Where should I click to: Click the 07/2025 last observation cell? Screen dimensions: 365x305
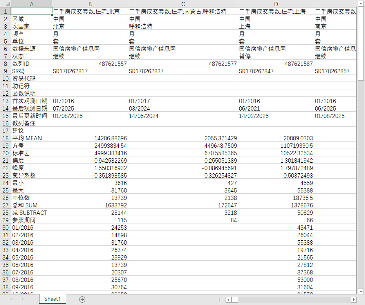pyautogui.click(x=90, y=108)
